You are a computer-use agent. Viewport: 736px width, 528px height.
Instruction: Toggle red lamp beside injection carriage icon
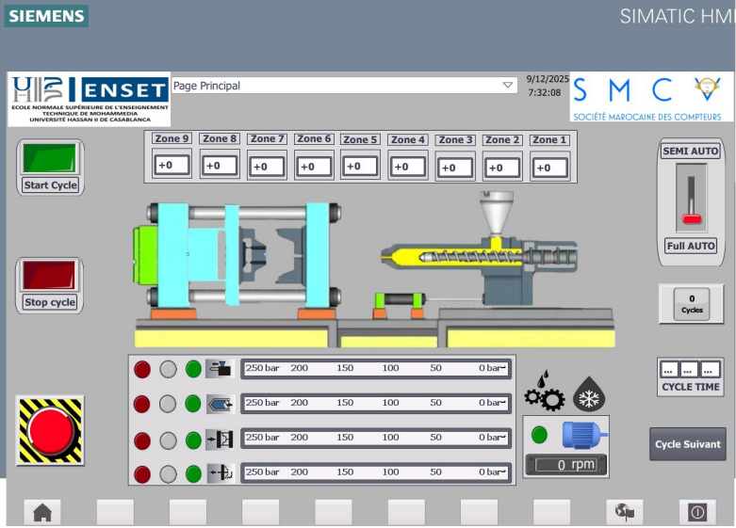[142, 369]
